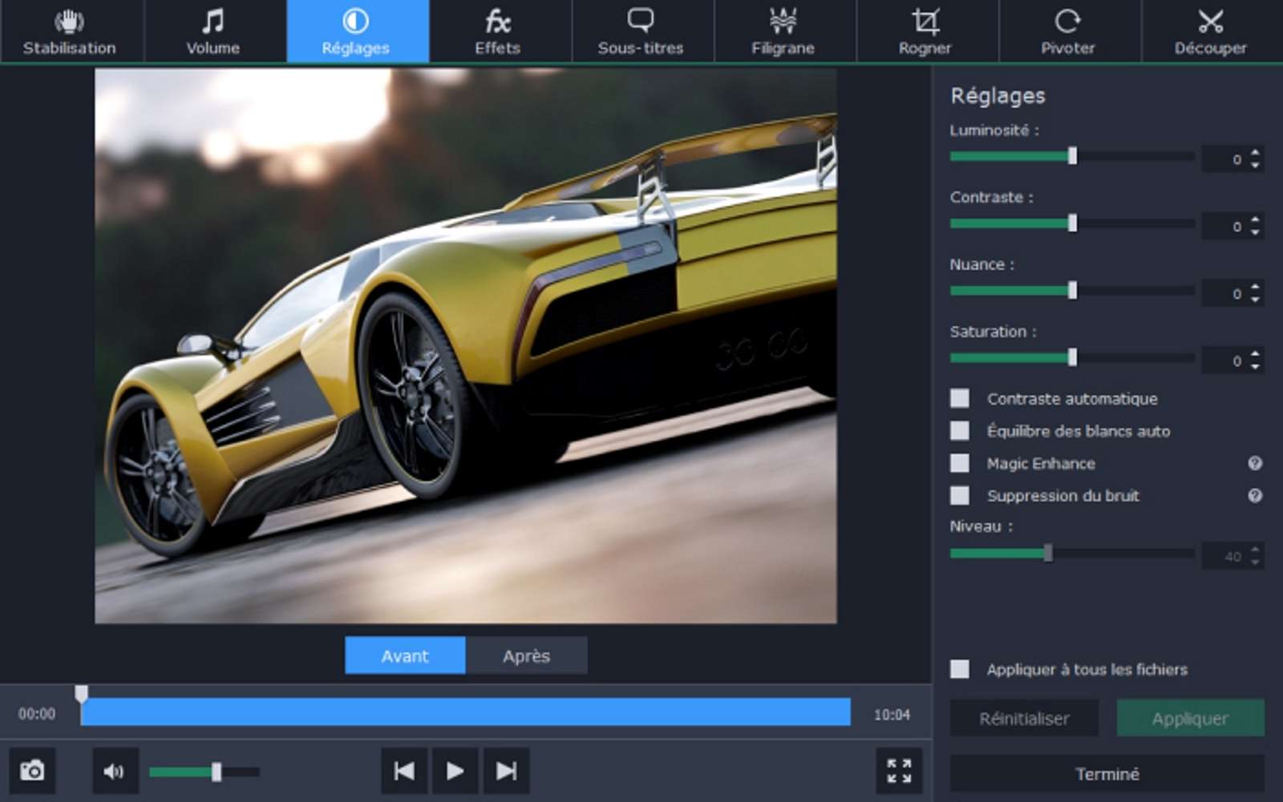Image resolution: width=1283 pixels, height=802 pixels.
Task: Select the Volume tool
Action: tap(212, 32)
